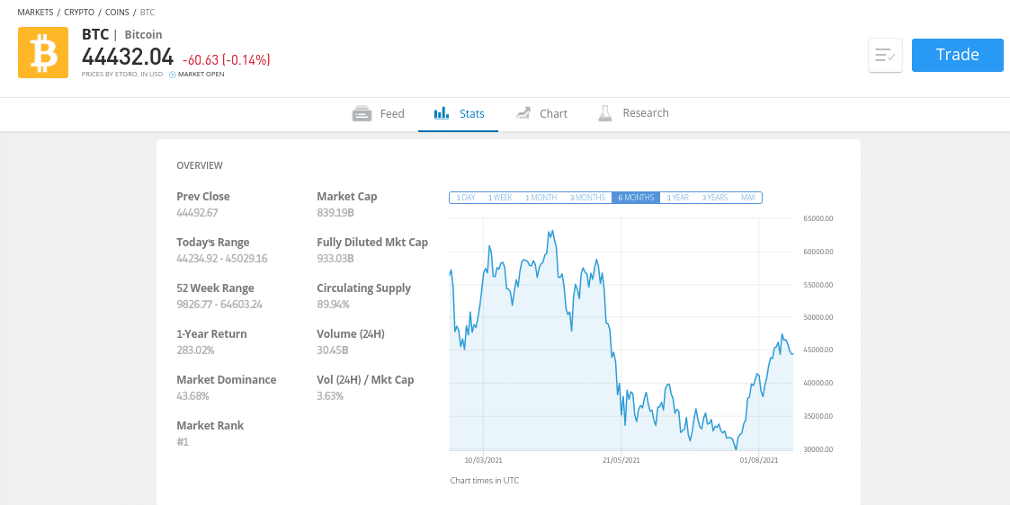Select the 1 DAY chart range
The height and width of the screenshot is (505, 1010).
pyautogui.click(x=466, y=198)
